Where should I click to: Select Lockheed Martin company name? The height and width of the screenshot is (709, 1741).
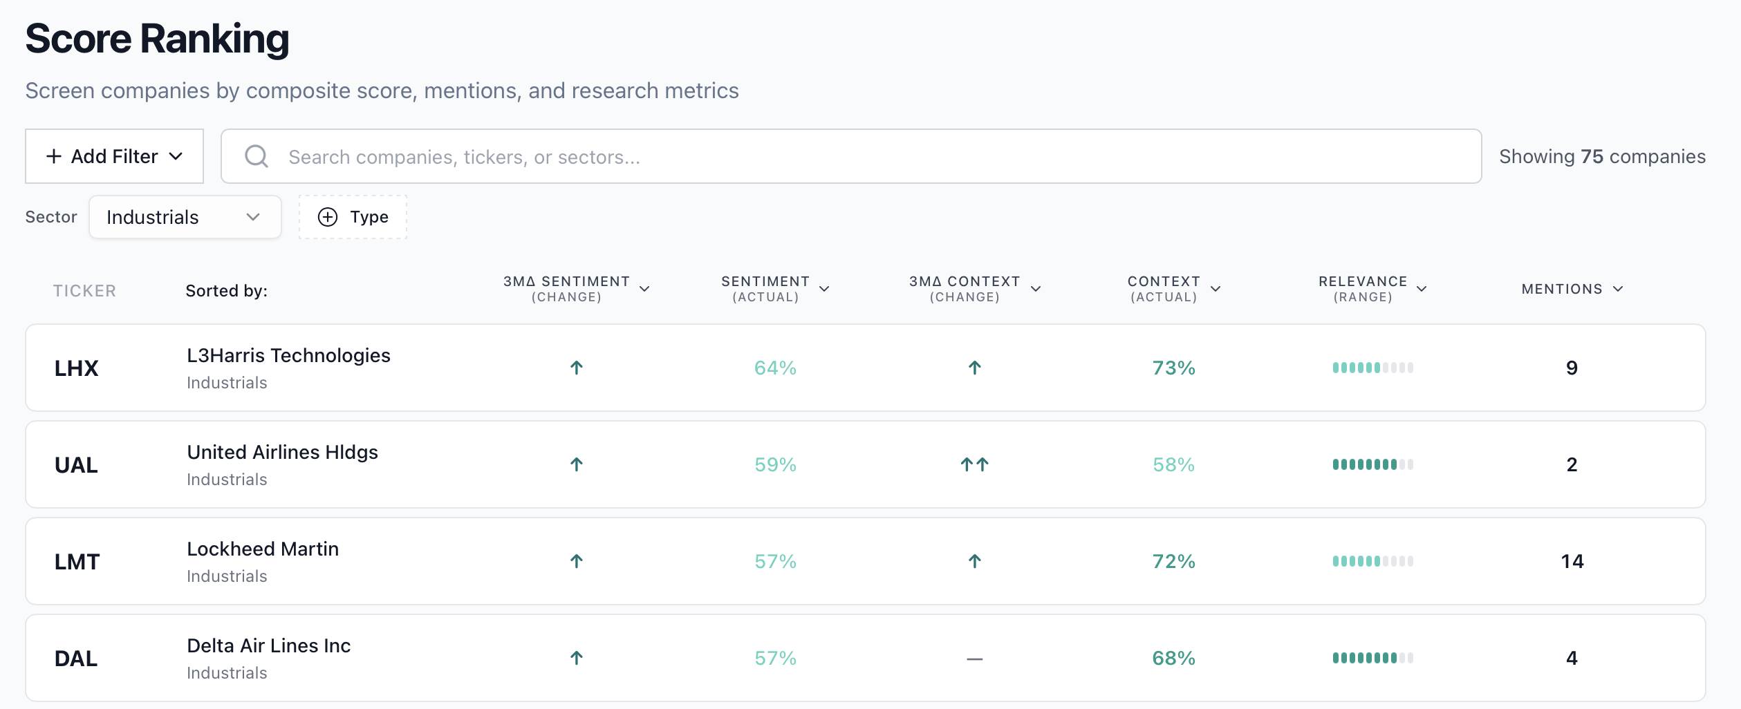tap(263, 549)
